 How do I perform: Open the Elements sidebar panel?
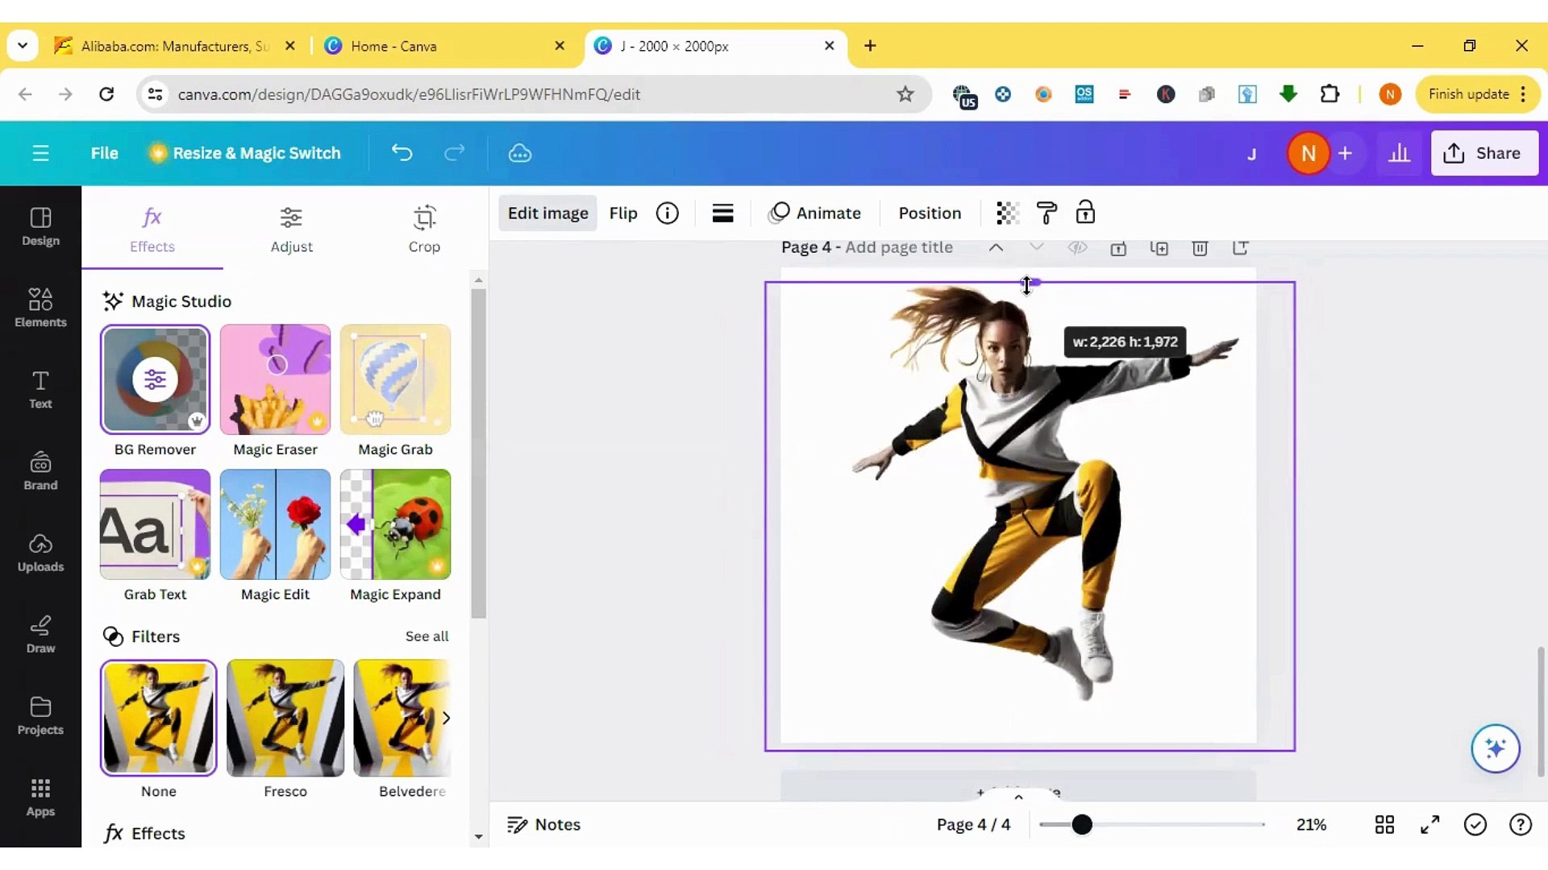coord(40,308)
